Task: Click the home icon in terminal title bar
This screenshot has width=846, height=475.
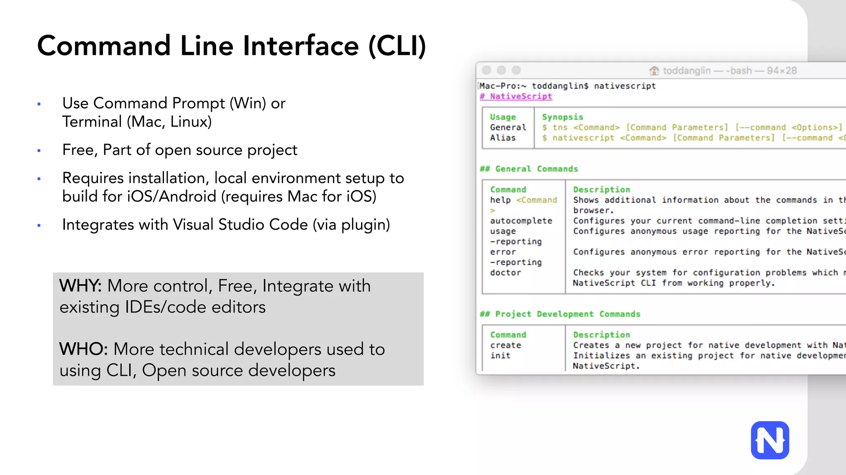Action: (x=654, y=71)
